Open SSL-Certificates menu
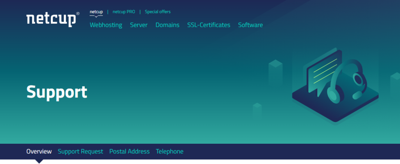 [209, 25]
